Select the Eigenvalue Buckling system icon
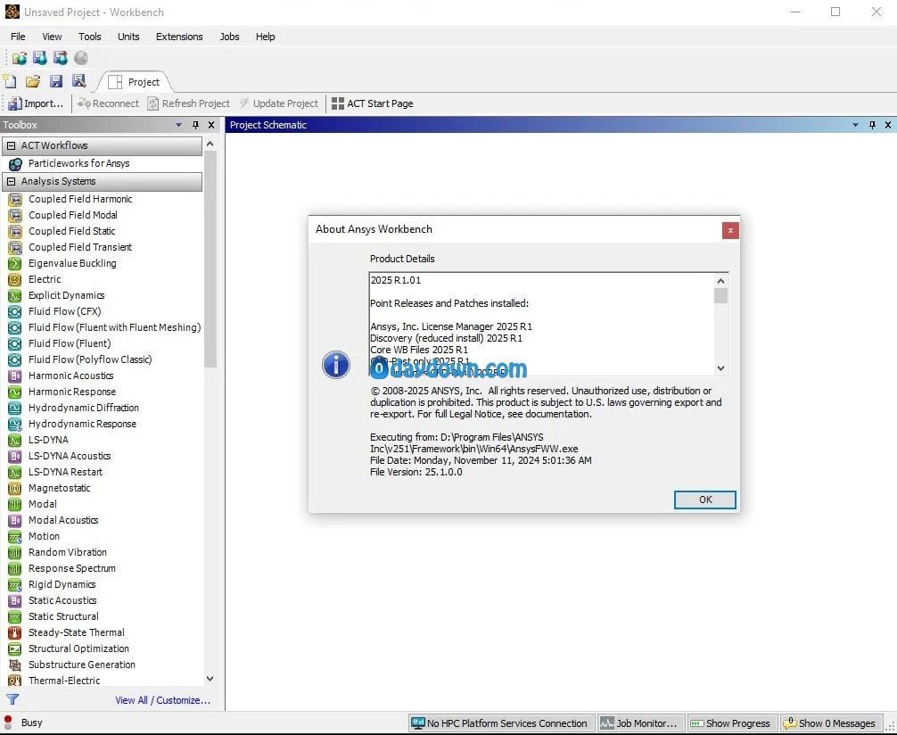This screenshot has width=897, height=735. (15, 263)
